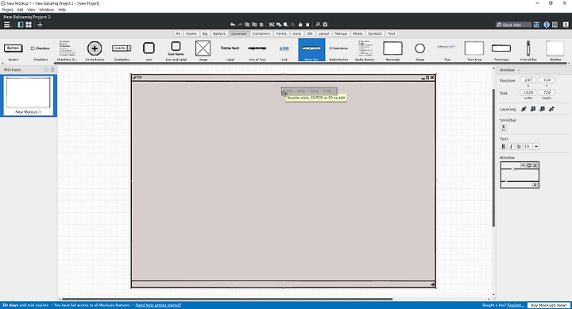Click the Position X value field
Screen dimensions: 572x309
[528, 80]
